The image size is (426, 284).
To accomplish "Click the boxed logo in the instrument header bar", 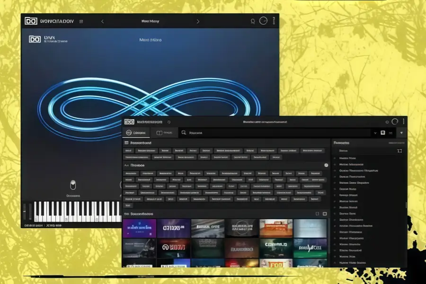I will (31, 21).
